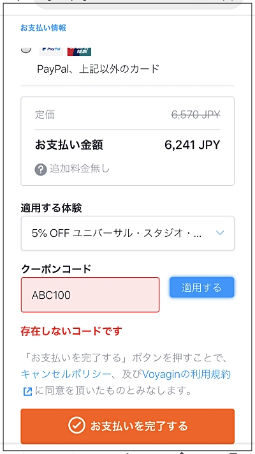Click the 追加料金無し text
This screenshot has height=454, width=255.
point(80,169)
